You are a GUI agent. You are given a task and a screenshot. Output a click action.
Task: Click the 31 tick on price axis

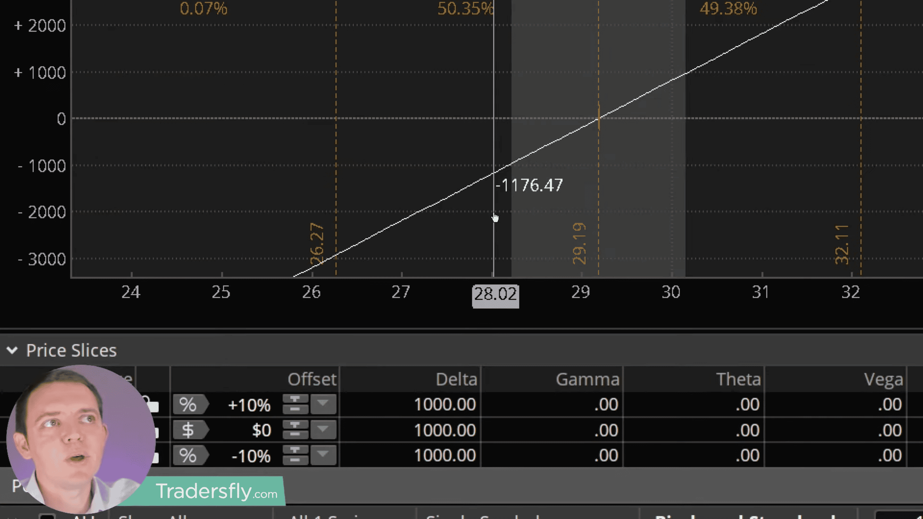pos(761,292)
